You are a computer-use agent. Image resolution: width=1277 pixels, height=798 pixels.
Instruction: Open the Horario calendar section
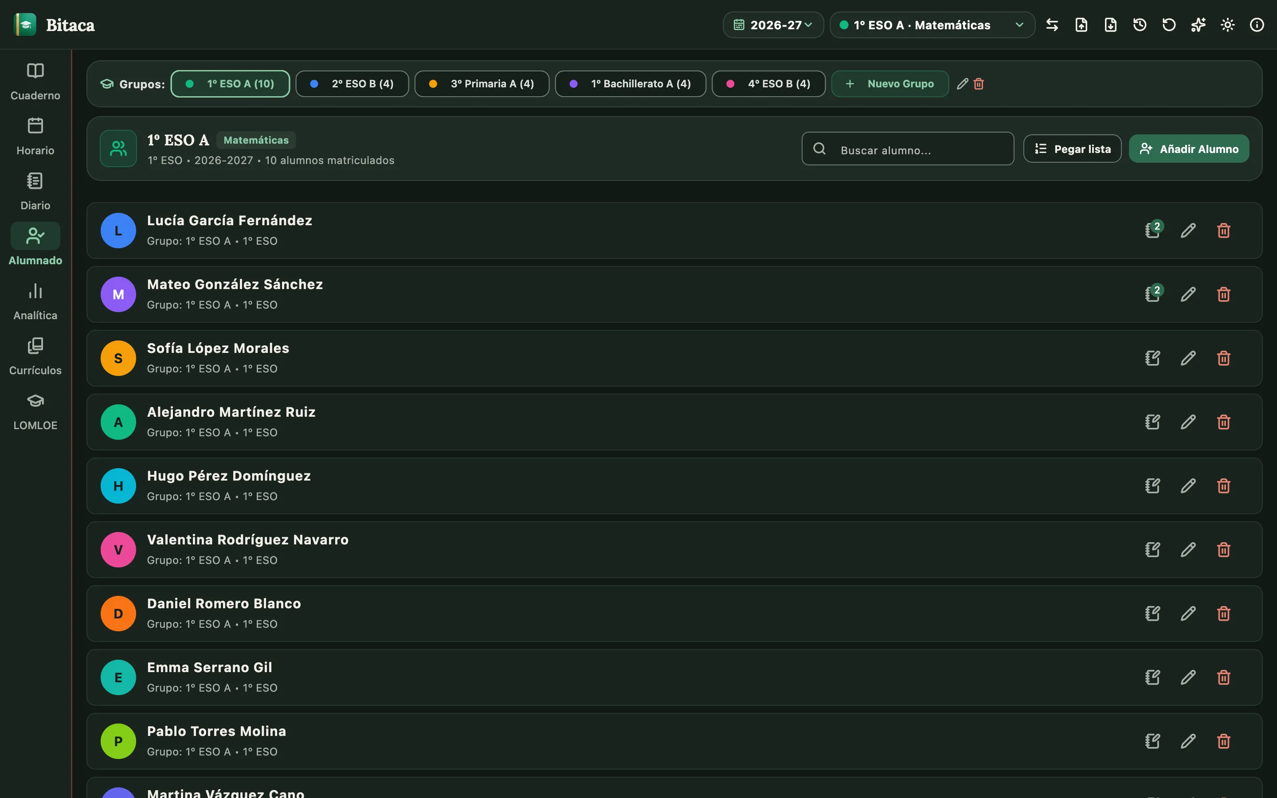click(35, 137)
